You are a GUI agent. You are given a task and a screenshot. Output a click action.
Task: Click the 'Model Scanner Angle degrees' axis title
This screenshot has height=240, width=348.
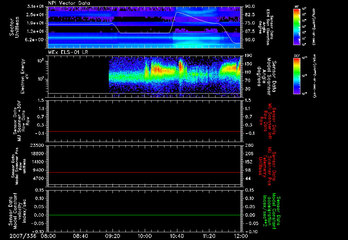click(x=266, y=76)
